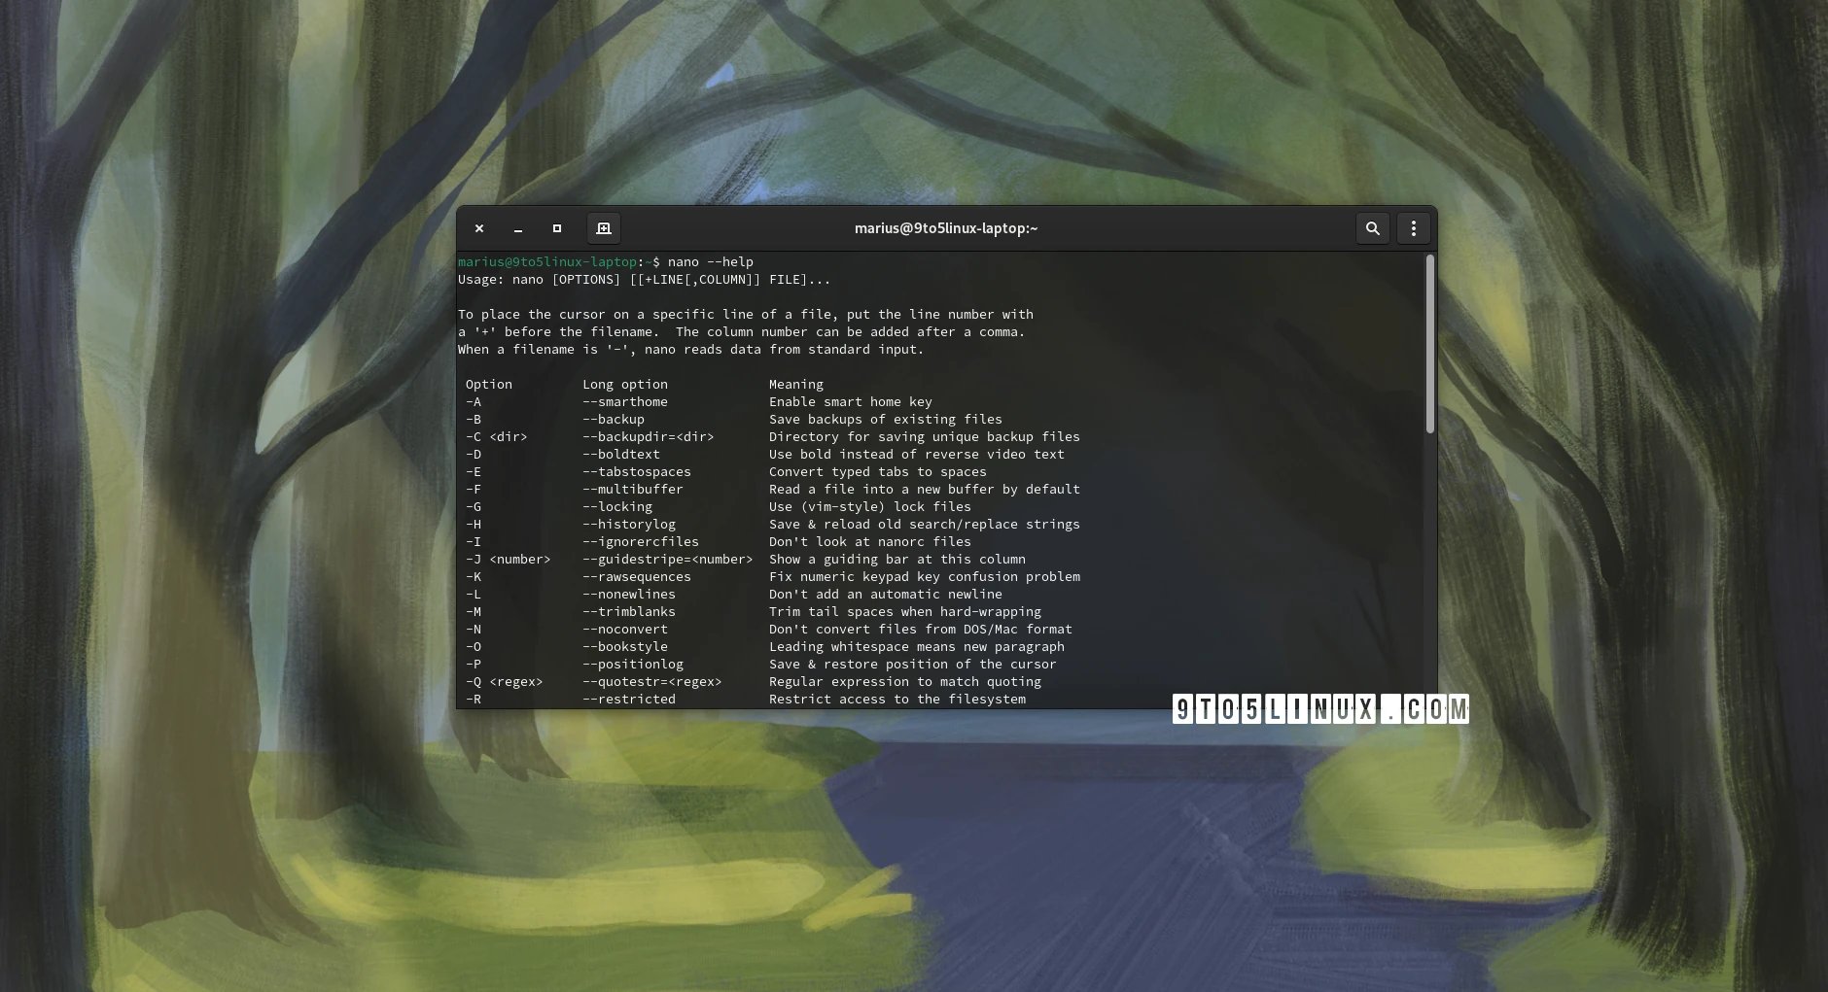Click the '--smarthome' long option
The width and height of the screenshot is (1828, 992).
(x=624, y=402)
